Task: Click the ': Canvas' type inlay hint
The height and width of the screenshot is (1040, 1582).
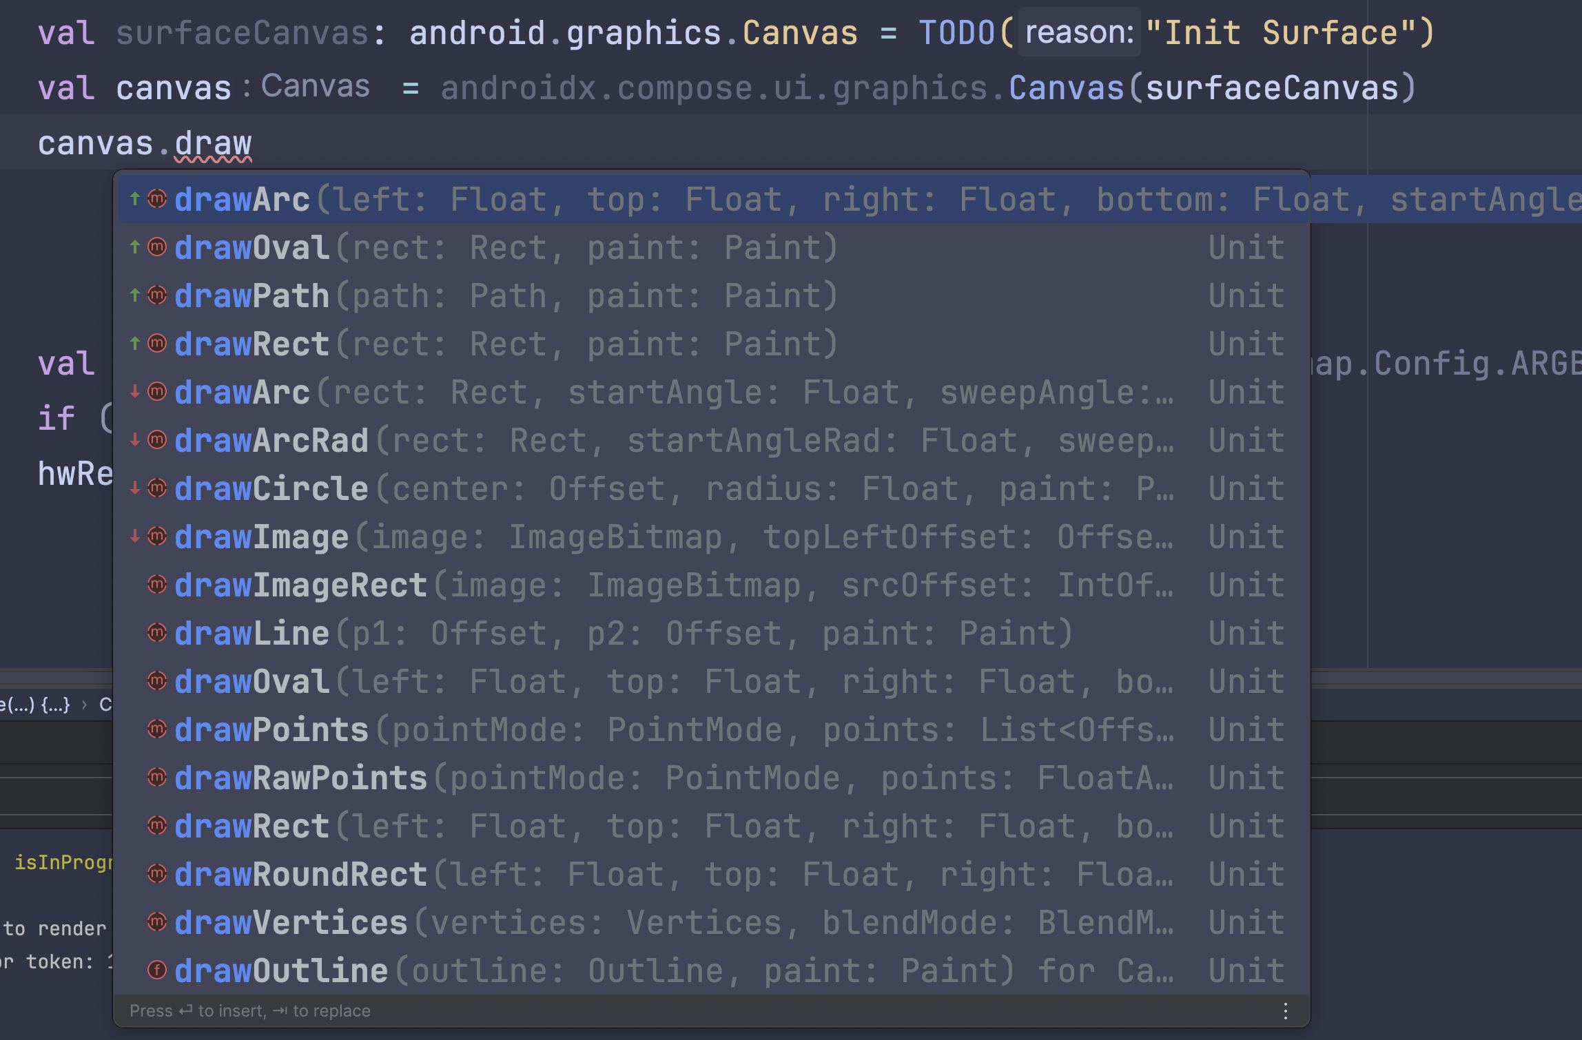Action: point(307,87)
